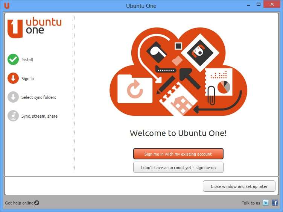The image size is (283, 212).
Task: Minimize the Ubuntu One window
Action: (248, 5)
